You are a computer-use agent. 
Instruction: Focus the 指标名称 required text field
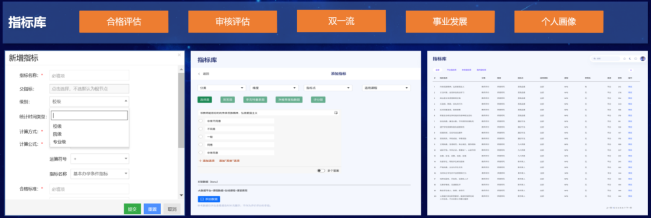point(89,75)
